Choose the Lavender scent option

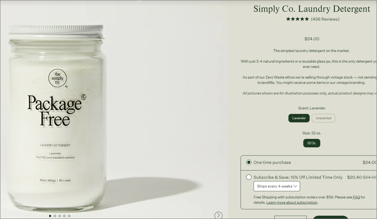coord(299,118)
